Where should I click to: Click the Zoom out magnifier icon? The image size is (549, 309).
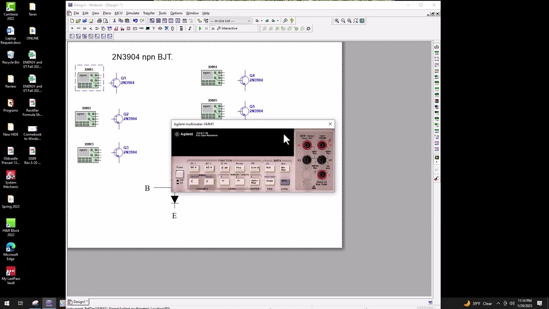pyautogui.click(x=343, y=21)
